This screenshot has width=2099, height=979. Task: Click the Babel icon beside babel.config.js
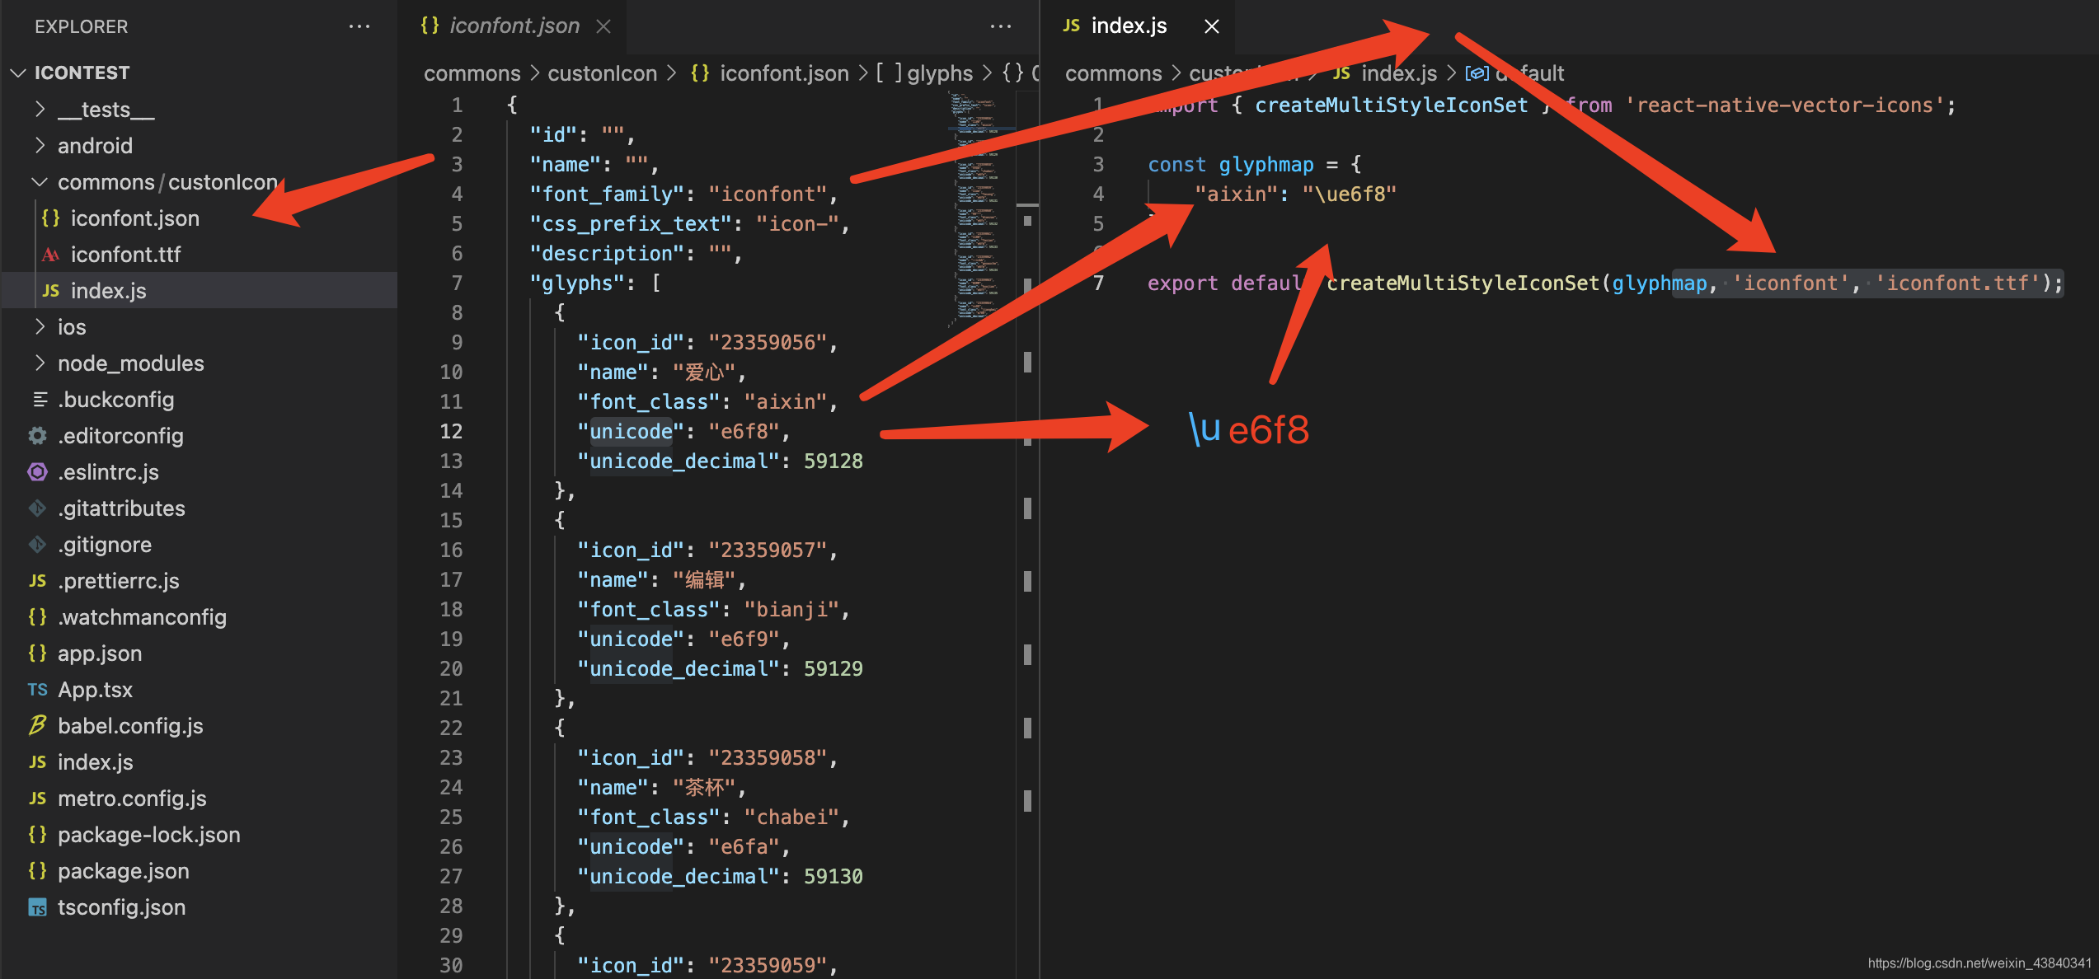click(x=36, y=725)
